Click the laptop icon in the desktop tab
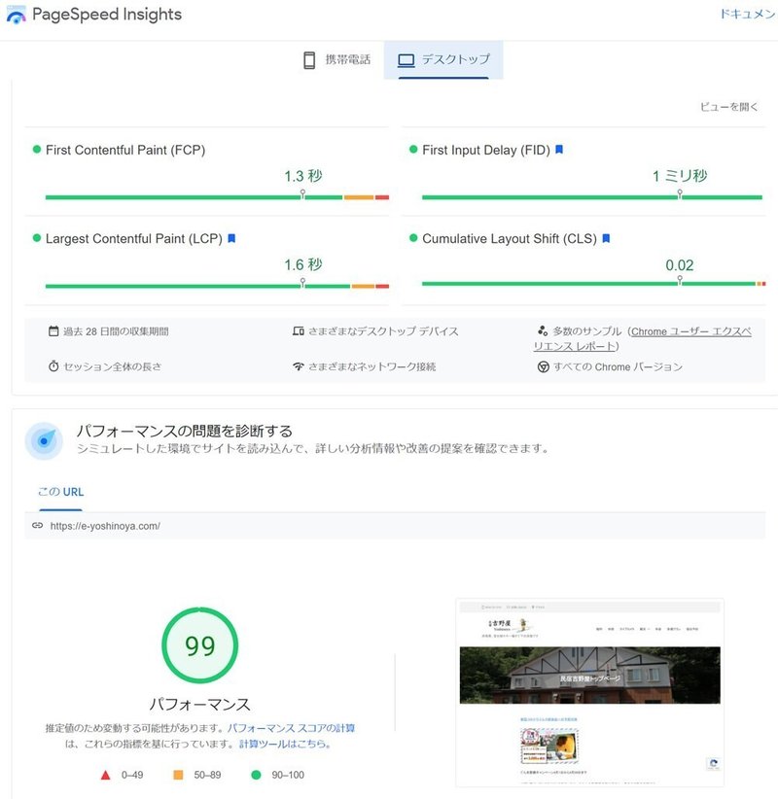The height and width of the screenshot is (799, 778). coord(406,60)
